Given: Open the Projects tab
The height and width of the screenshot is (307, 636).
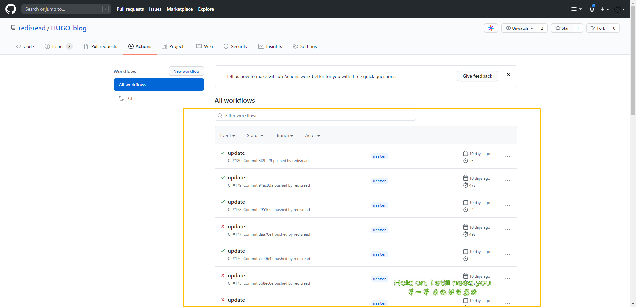Looking at the screenshot, I should pyautogui.click(x=173, y=46).
